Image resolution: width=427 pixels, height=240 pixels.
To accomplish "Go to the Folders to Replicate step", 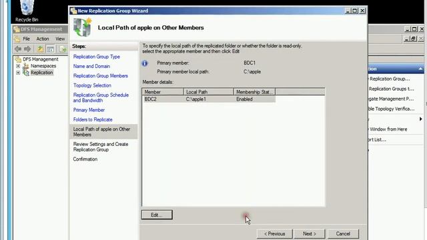I will tap(93, 119).
